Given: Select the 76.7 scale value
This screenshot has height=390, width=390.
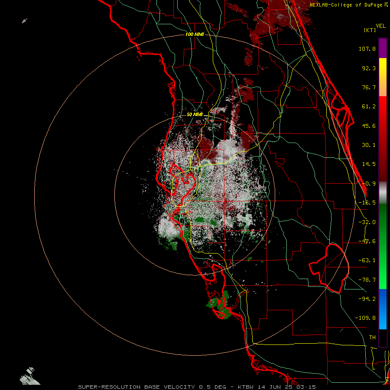Looking at the screenshot, I should pos(369,87).
